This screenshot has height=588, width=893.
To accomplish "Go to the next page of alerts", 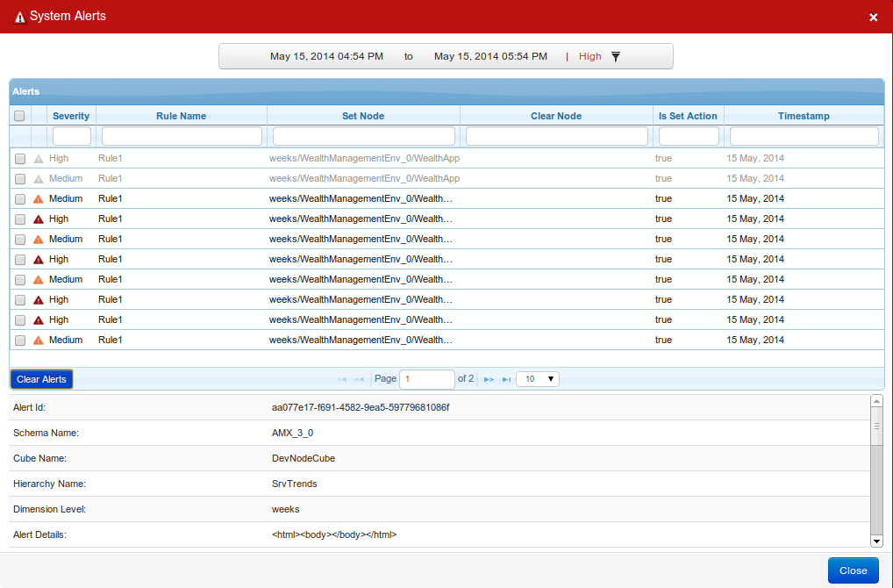I will click(489, 379).
